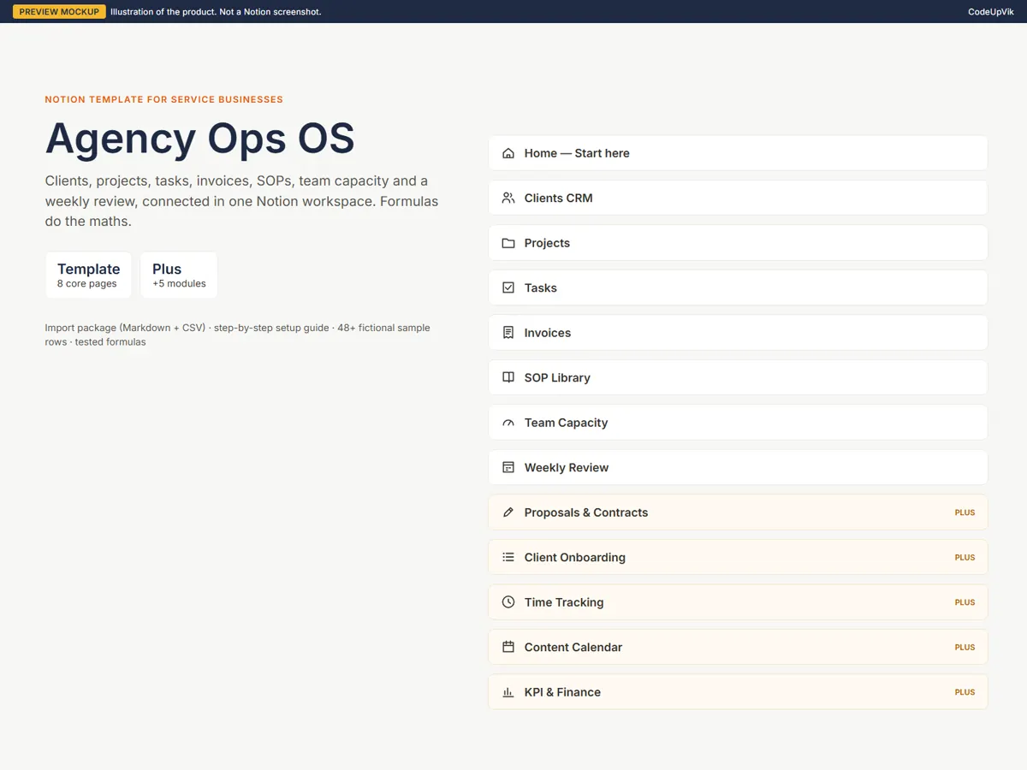This screenshot has height=770, width=1027.
Task: Go to the Content Calendar label
Action: click(x=573, y=647)
